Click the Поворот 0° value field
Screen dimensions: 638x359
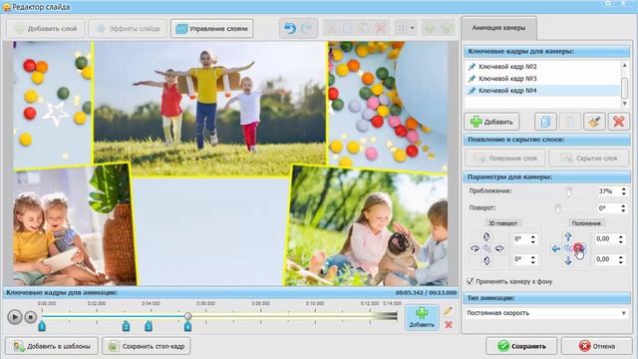pos(609,208)
